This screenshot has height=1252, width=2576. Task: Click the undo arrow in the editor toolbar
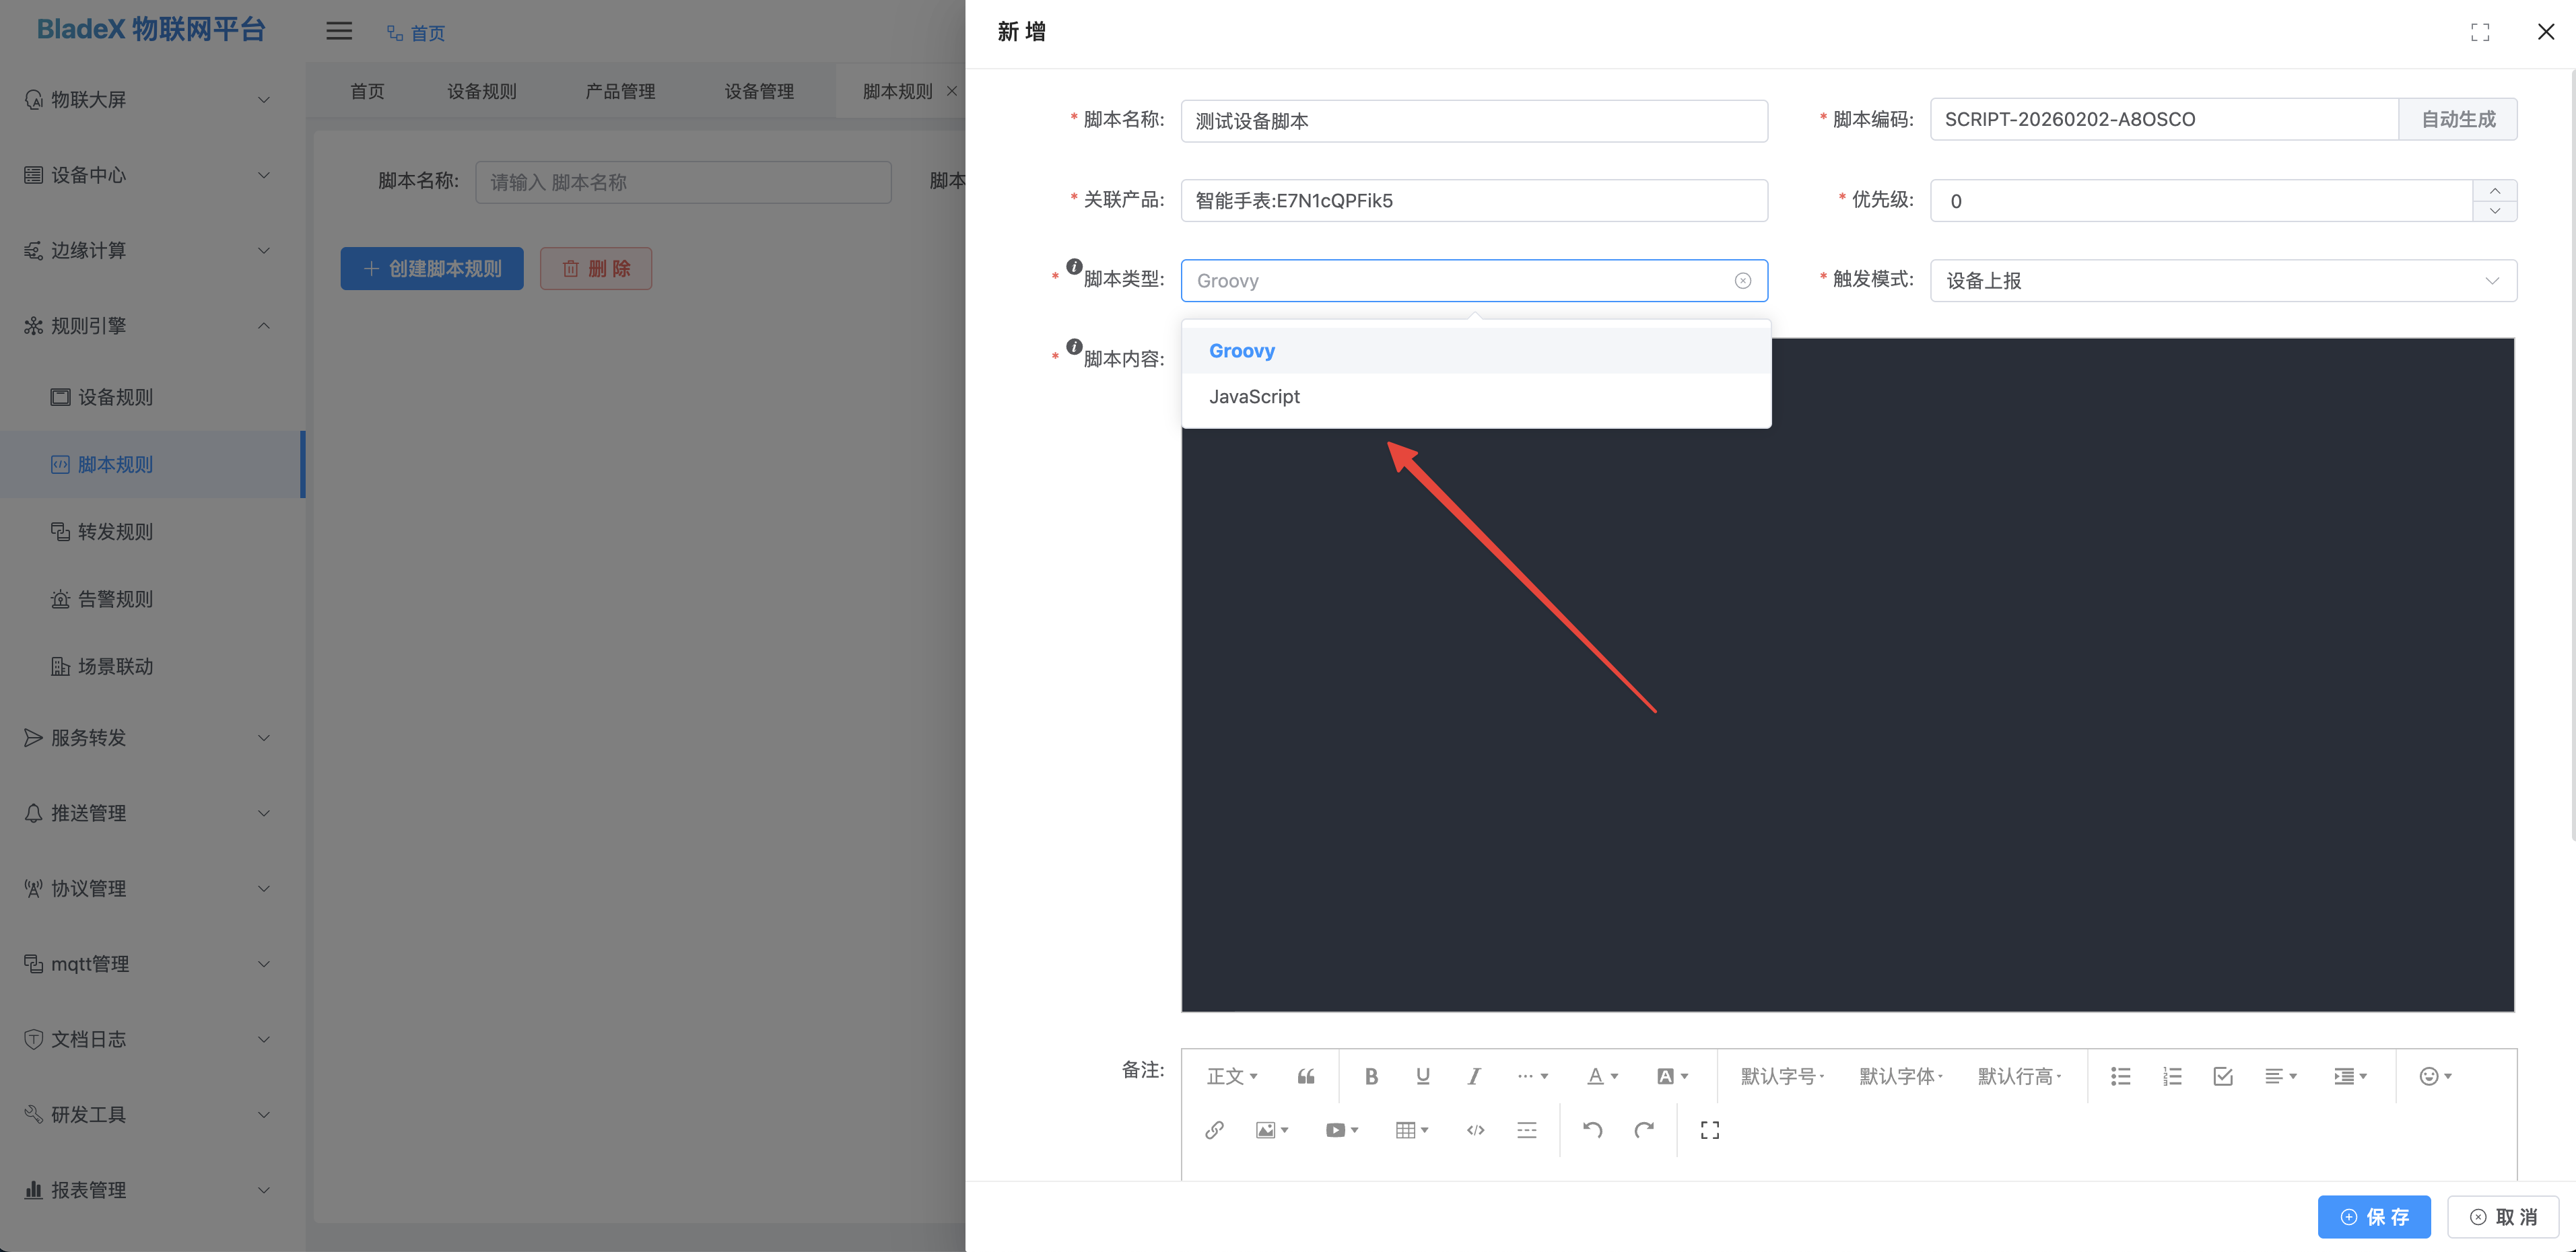[1592, 1130]
